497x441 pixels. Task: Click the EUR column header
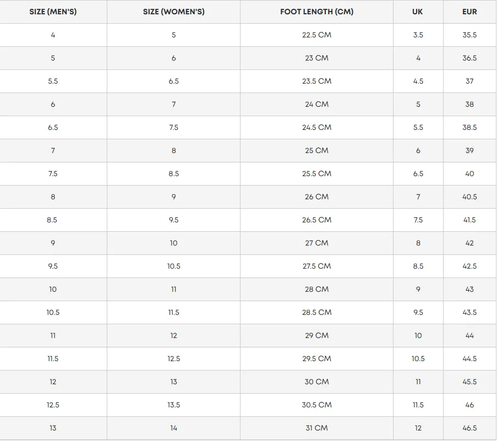[469, 12]
